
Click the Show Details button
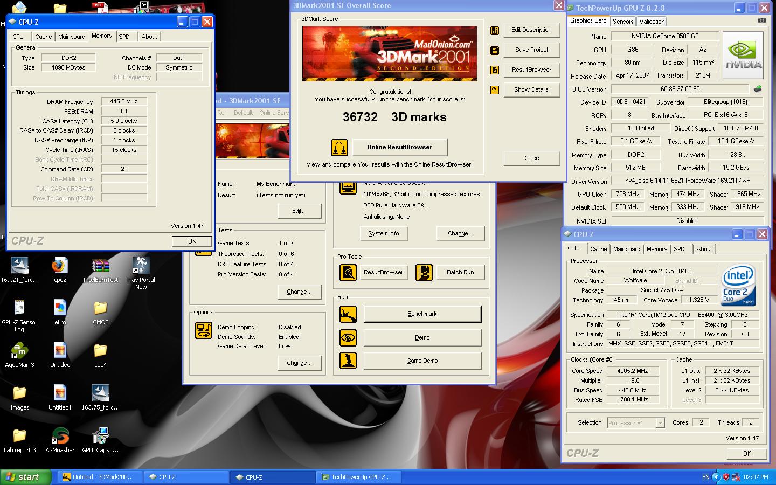click(x=531, y=90)
